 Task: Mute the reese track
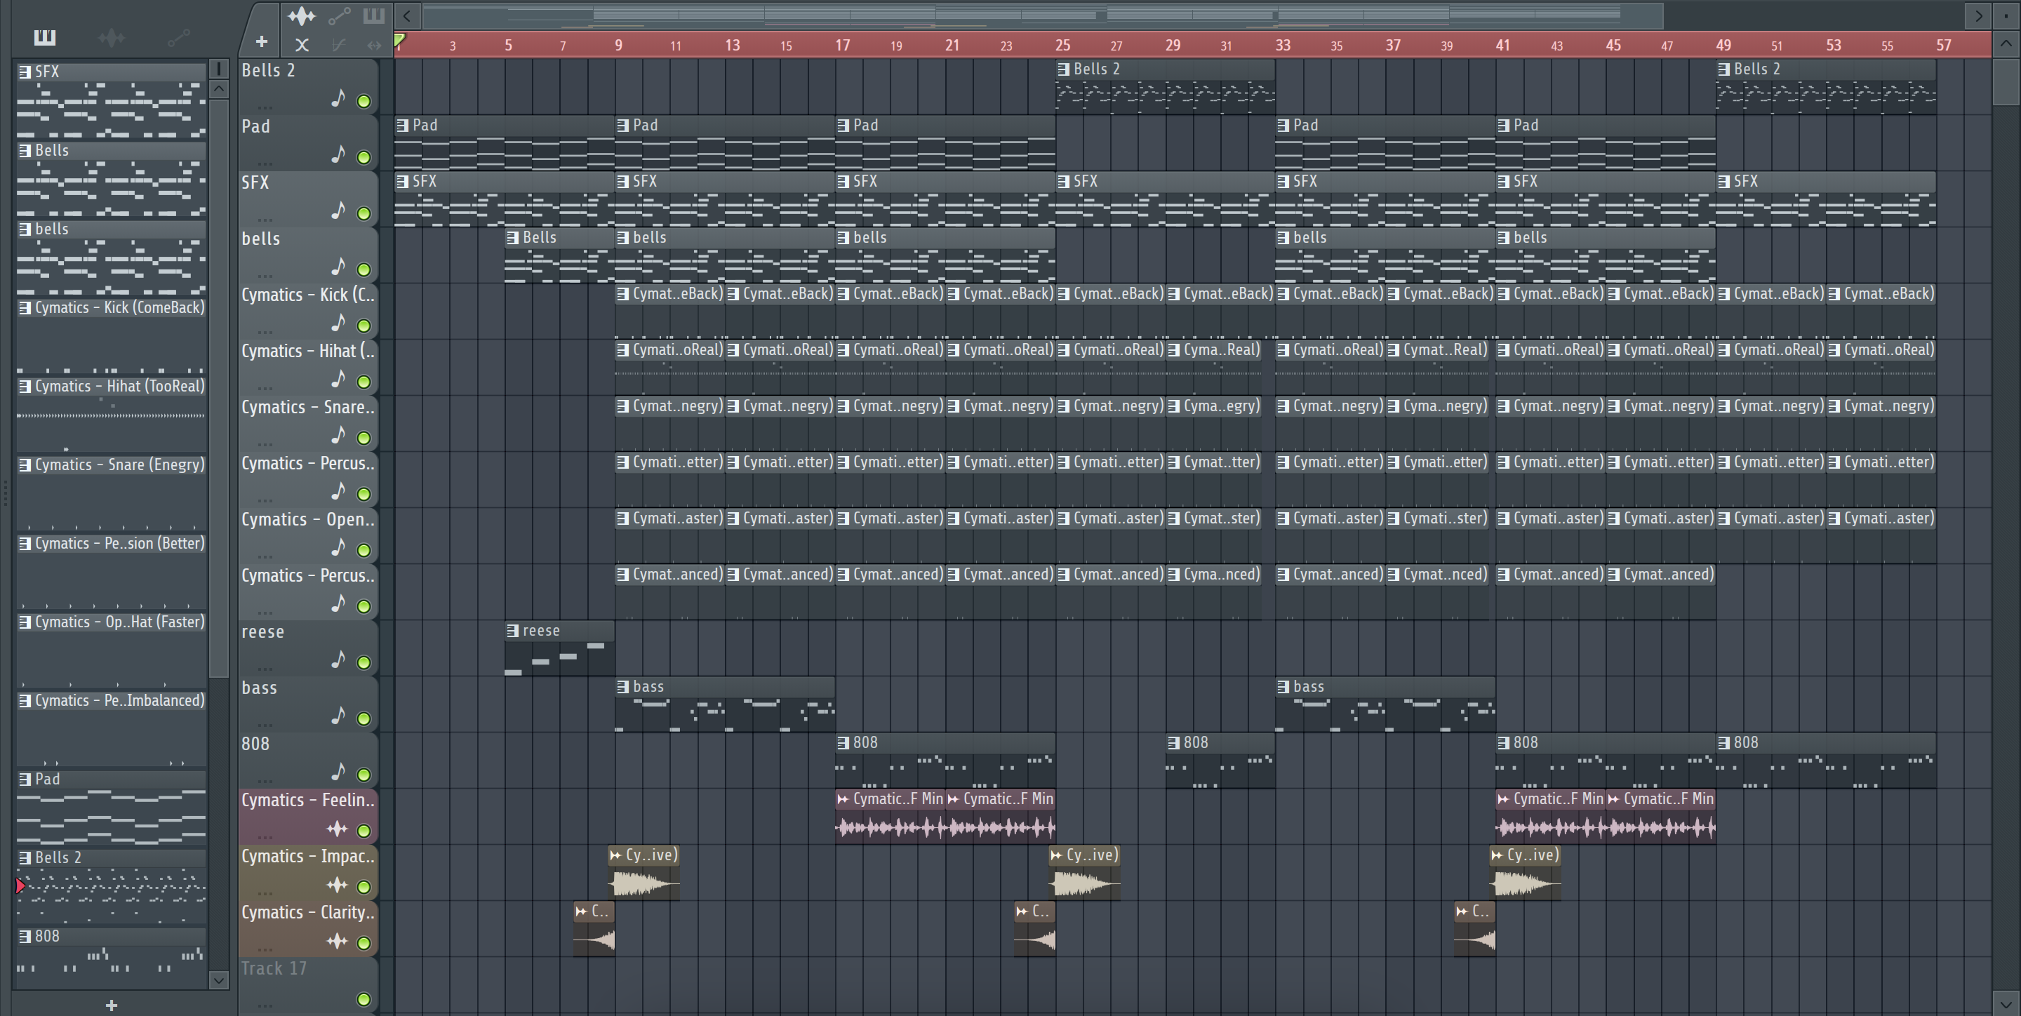[x=364, y=663]
